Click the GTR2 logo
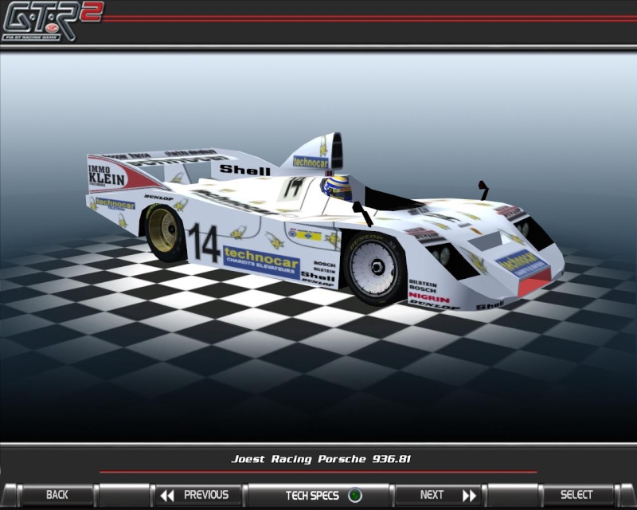The height and width of the screenshot is (510, 637). [x=52, y=21]
